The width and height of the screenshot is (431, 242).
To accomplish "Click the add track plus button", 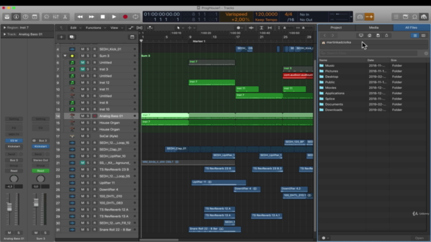I will point(61,37).
